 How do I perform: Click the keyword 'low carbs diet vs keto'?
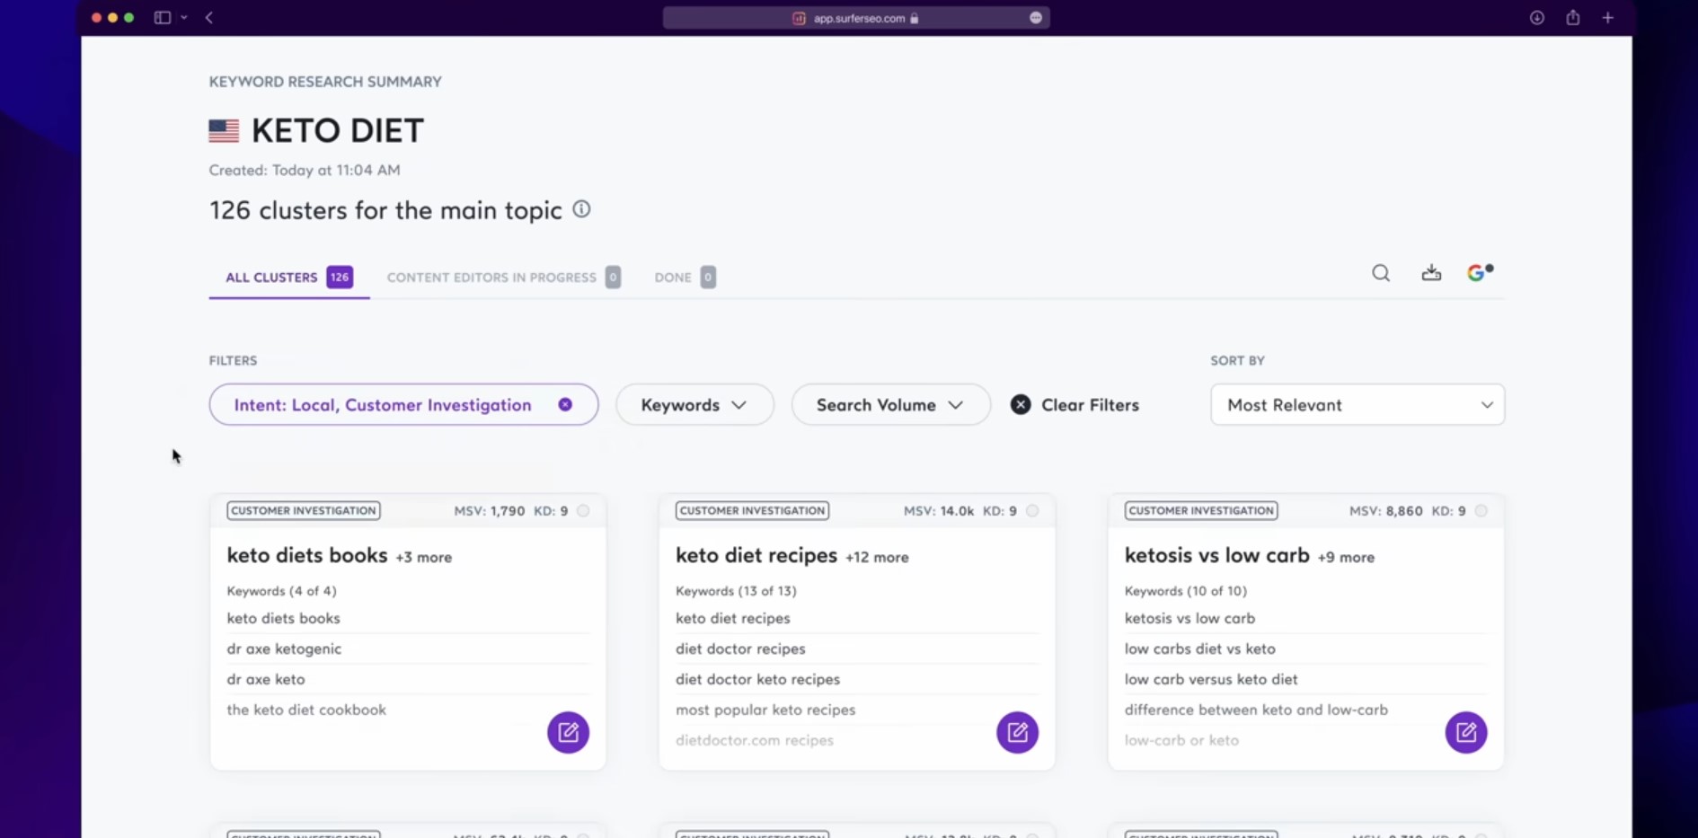point(1200,648)
